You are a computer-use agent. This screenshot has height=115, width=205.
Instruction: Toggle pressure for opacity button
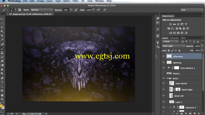[x=76, y=10]
